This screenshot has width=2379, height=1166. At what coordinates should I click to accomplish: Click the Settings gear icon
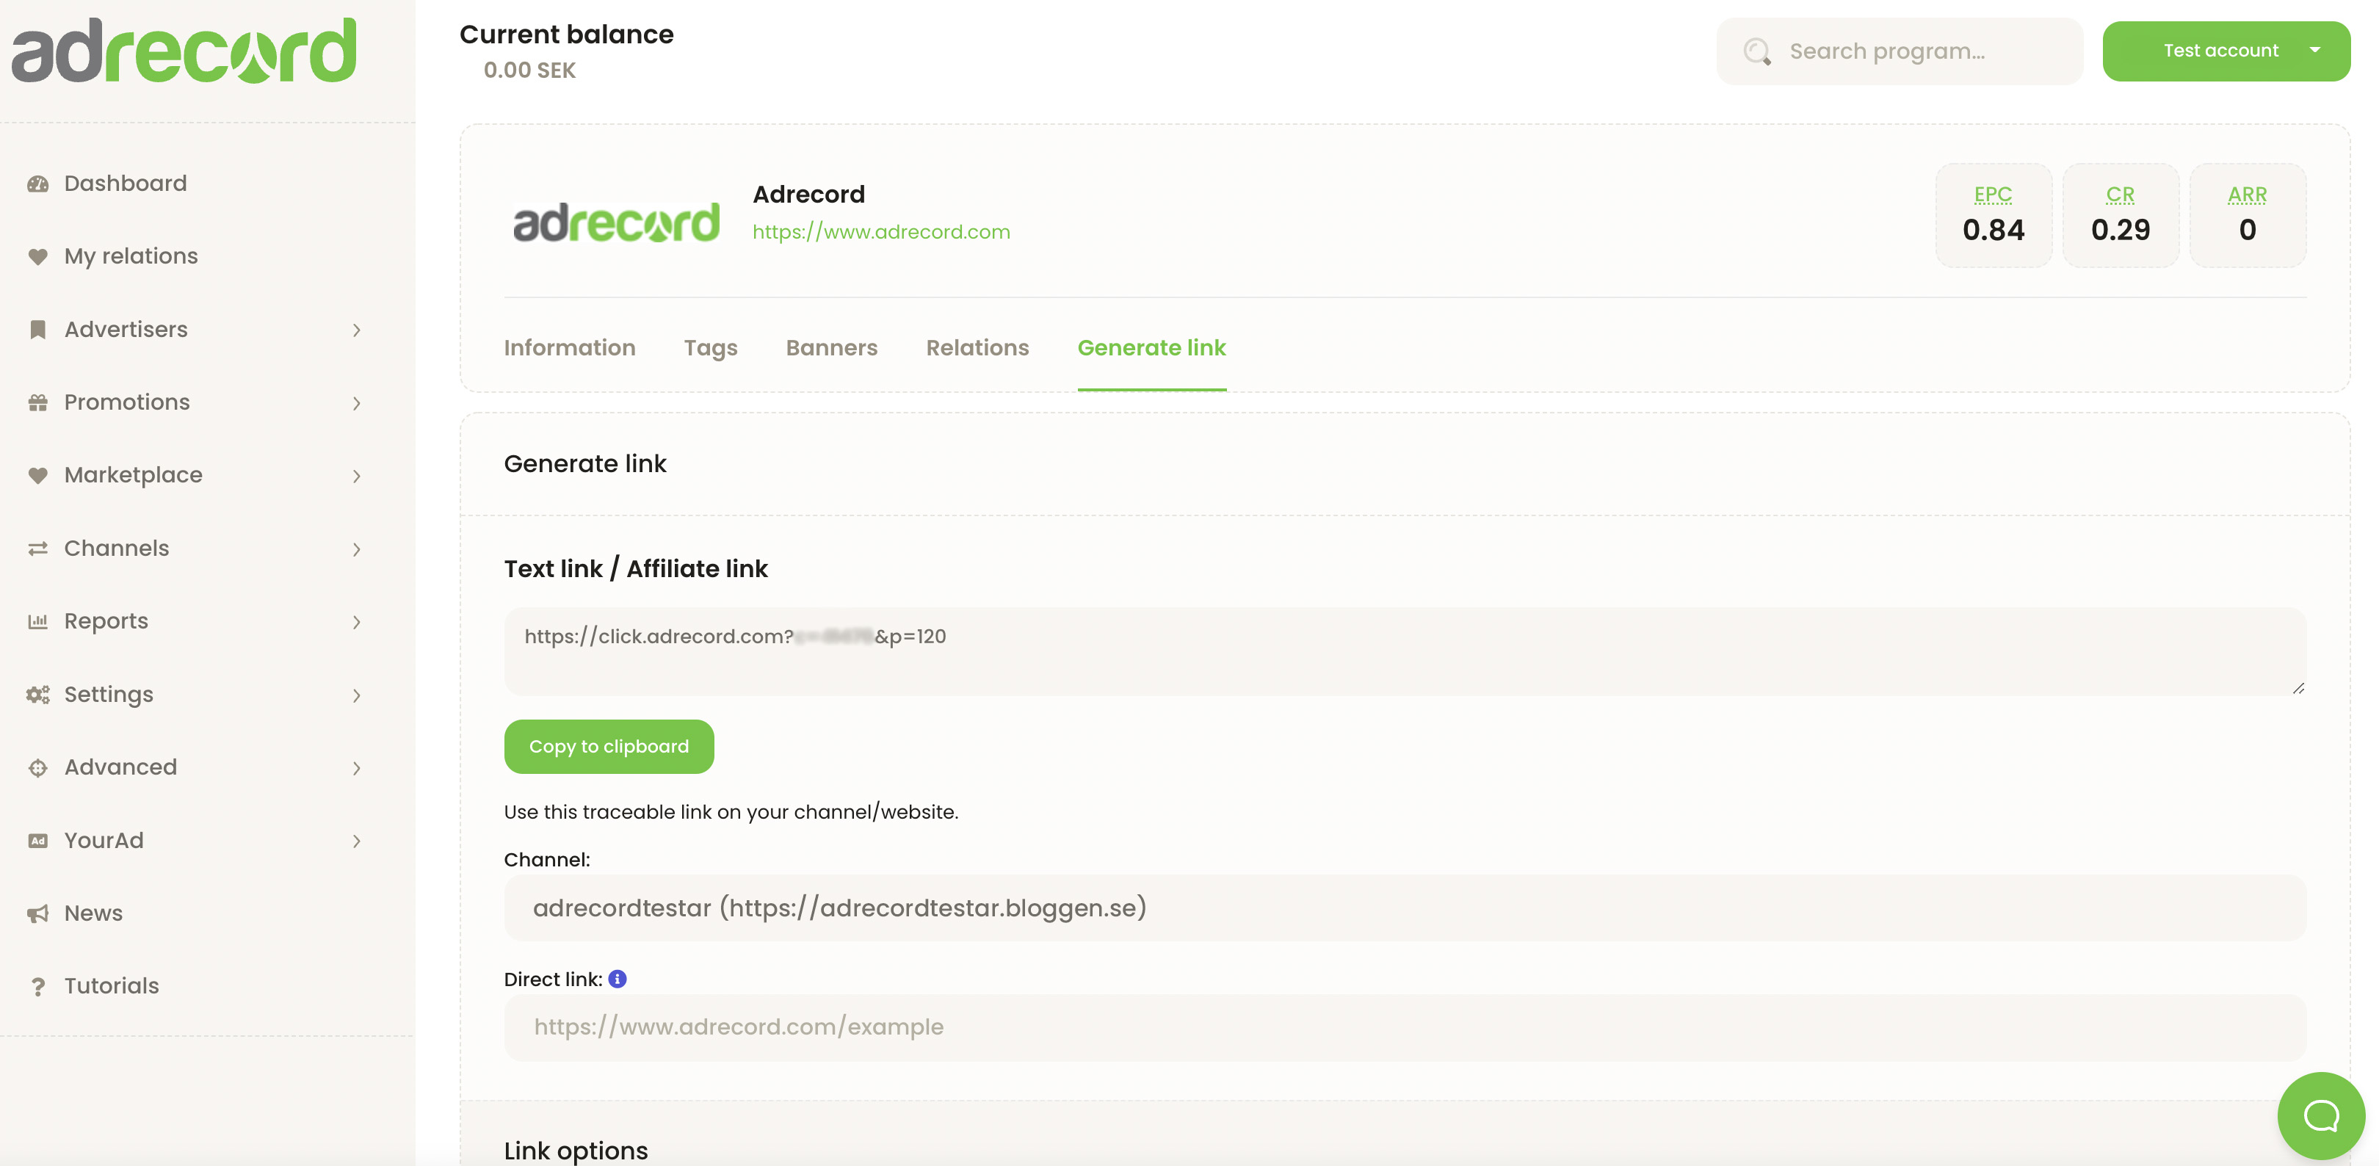[38, 695]
